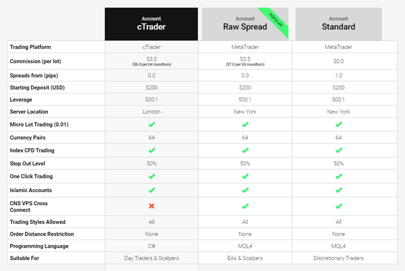Click the green POPULAR ribbon badge
The height and width of the screenshot is (271, 405).
pos(275,19)
